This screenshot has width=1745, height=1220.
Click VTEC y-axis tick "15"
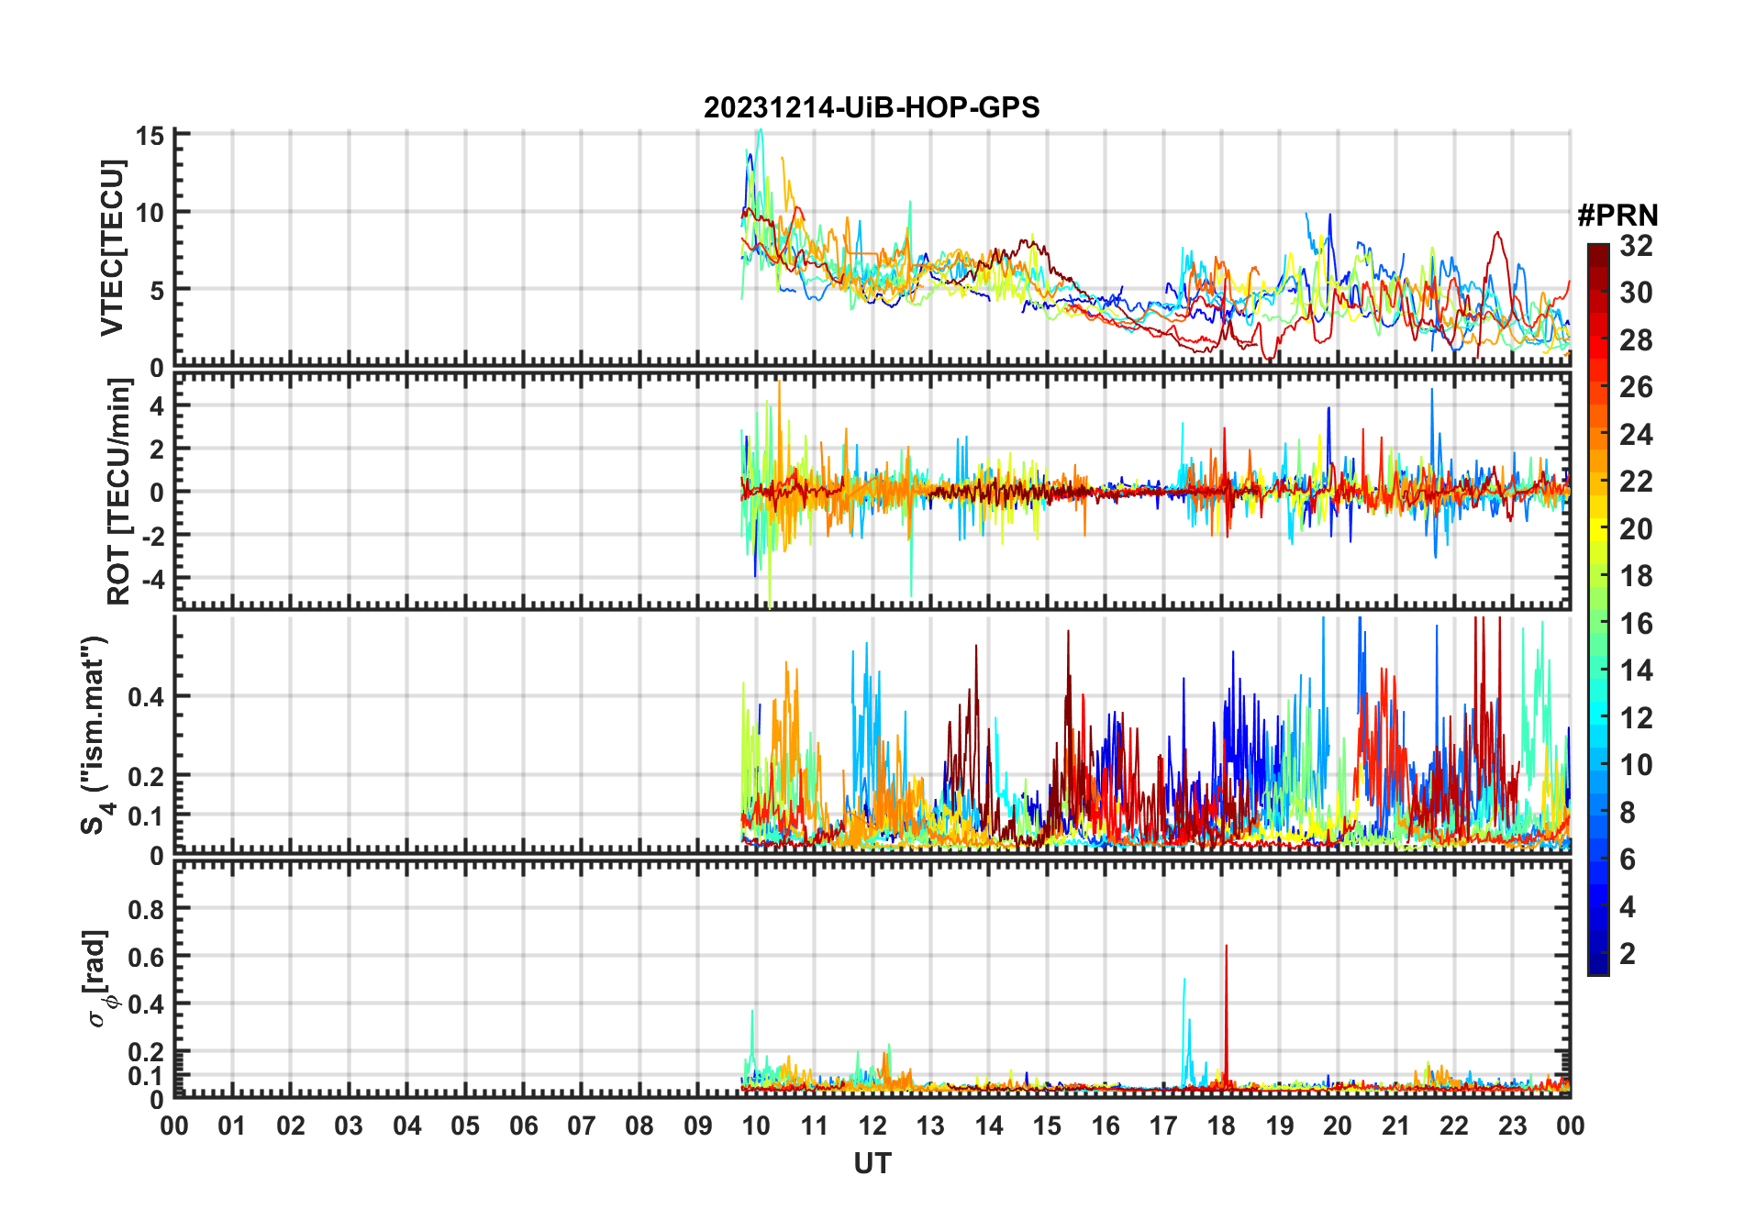[150, 137]
